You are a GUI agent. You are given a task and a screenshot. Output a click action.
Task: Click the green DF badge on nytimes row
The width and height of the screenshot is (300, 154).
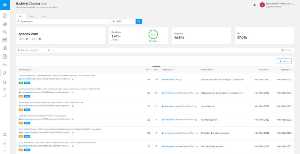point(21,83)
